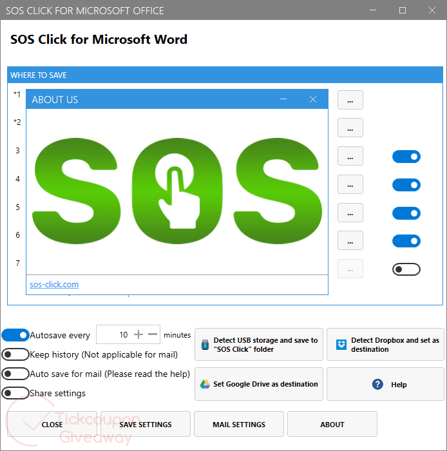Click Detect USB storage button
This screenshot has width=447, height=451.
[x=259, y=344]
